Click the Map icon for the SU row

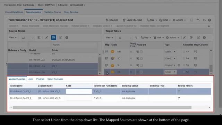point(106,65)
